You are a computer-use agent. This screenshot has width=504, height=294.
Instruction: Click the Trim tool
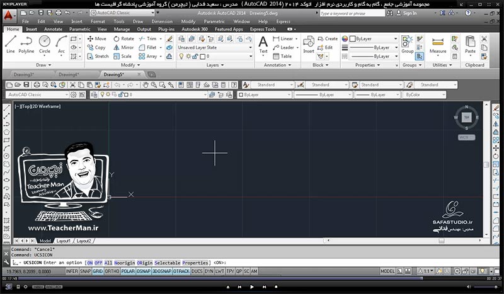tap(147, 38)
